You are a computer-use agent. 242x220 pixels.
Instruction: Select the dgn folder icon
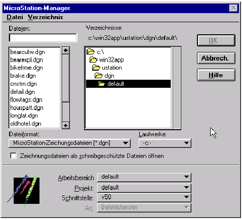pos(99,76)
